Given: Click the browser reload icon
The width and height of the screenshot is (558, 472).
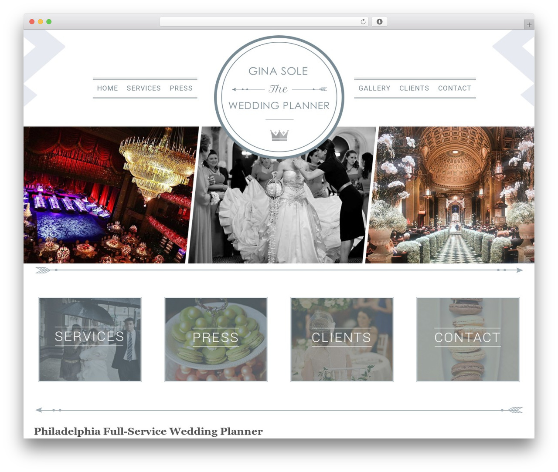Looking at the screenshot, I should [x=363, y=22].
